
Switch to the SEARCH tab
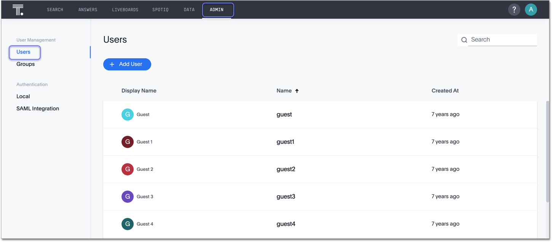(x=55, y=10)
